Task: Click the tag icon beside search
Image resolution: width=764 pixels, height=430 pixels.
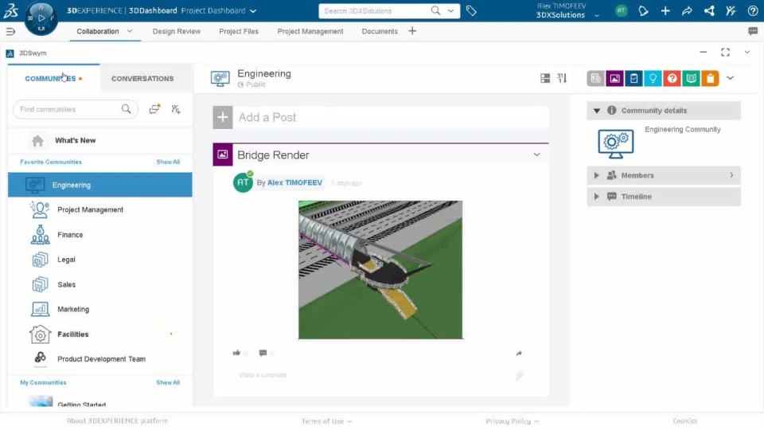Action: pyautogui.click(x=471, y=10)
